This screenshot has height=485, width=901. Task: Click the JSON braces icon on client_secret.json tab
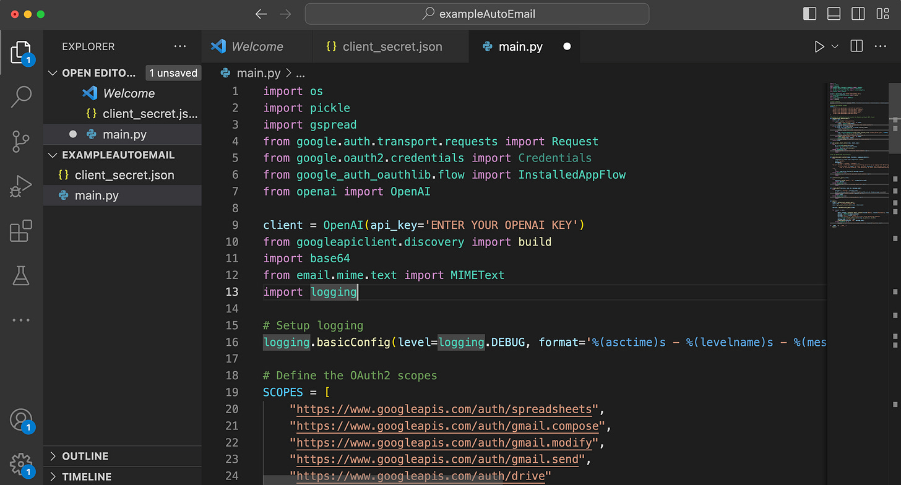(x=331, y=46)
